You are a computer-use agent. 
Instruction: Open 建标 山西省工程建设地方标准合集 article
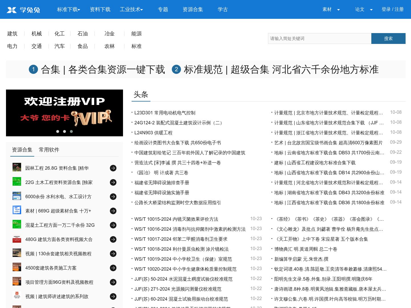[315, 163]
